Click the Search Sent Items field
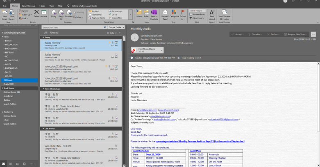Viewport: 320px width, 167px height. [x=73, y=27]
